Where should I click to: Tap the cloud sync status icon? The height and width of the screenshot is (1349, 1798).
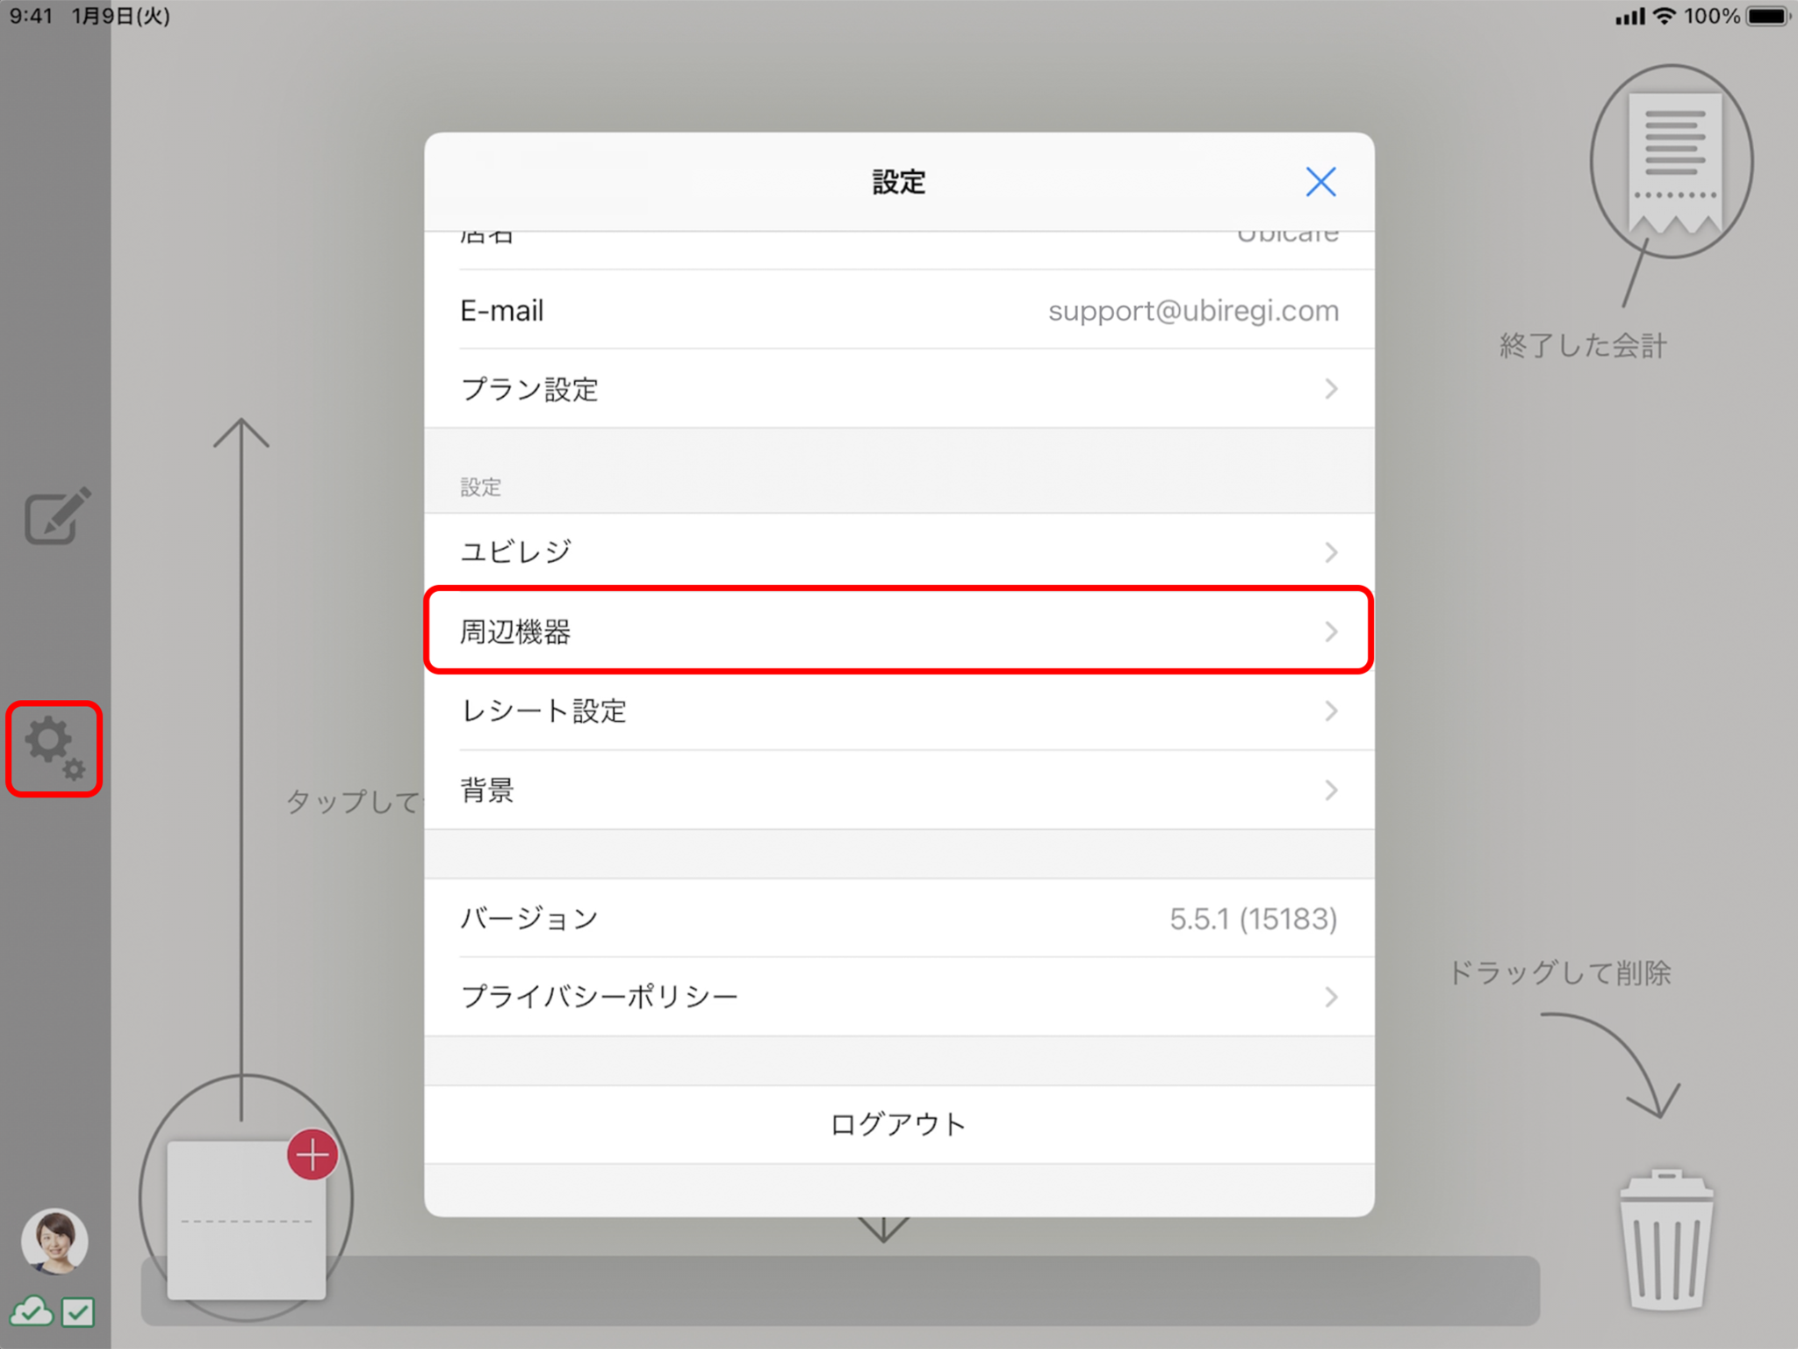pyautogui.click(x=32, y=1311)
